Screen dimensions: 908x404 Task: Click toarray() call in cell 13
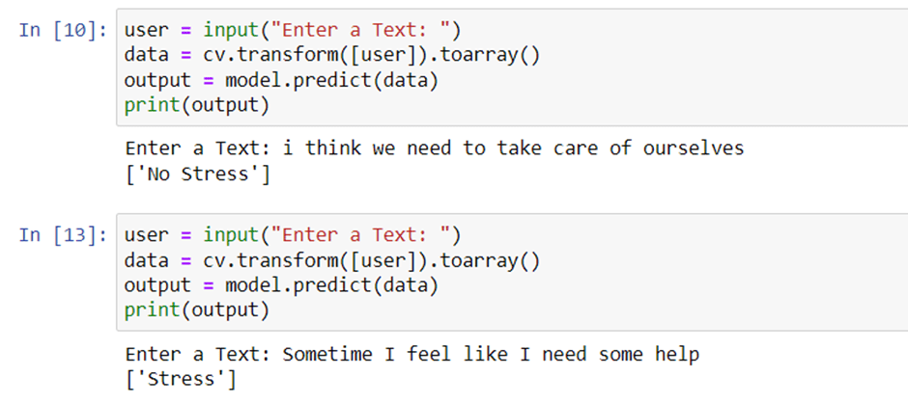coord(490,261)
